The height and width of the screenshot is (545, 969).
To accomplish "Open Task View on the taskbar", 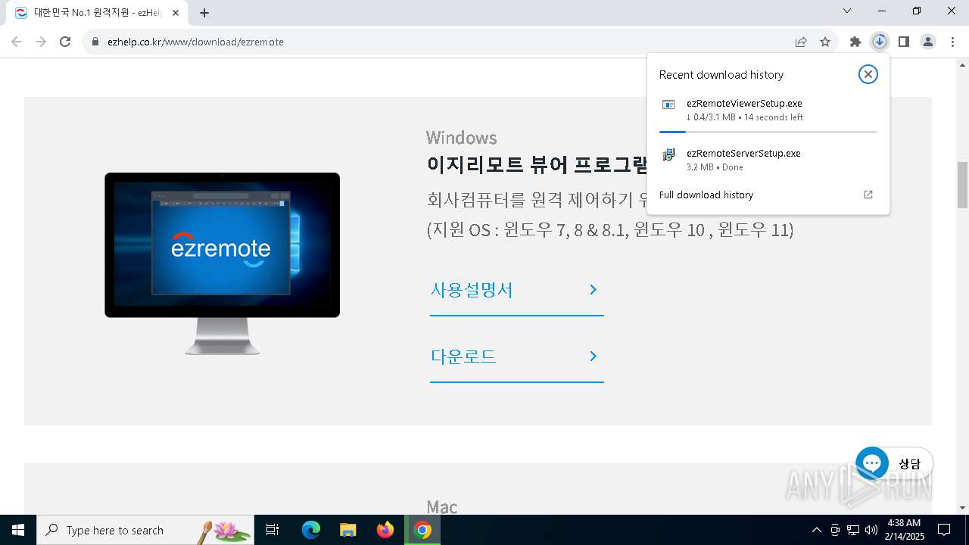I will (273, 530).
